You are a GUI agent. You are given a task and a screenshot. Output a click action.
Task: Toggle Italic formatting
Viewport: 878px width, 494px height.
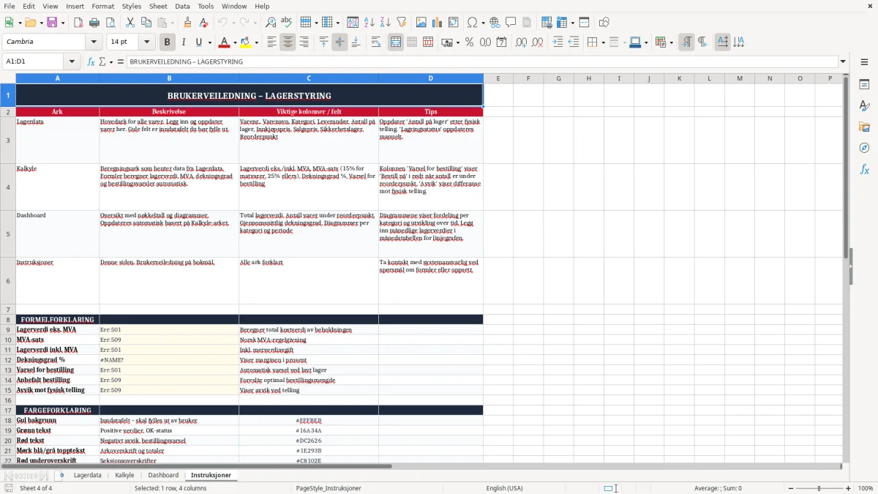click(184, 42)
